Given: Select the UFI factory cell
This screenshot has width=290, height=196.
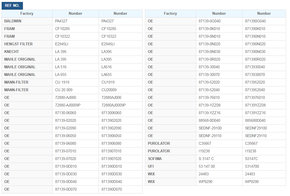Looking at the screenshot, I should point(170,167).
